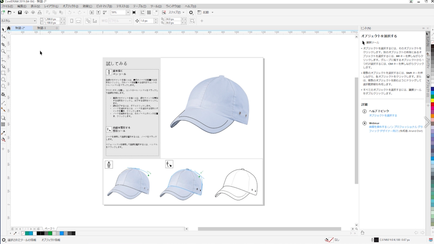434x244 pixels.
Task: Switch to the 無題-3 document tab
Action: pos(42,28)
